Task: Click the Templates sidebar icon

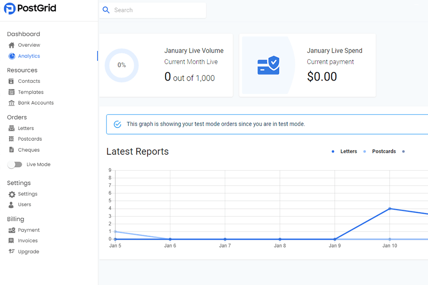Action: (x=12, y=92)
